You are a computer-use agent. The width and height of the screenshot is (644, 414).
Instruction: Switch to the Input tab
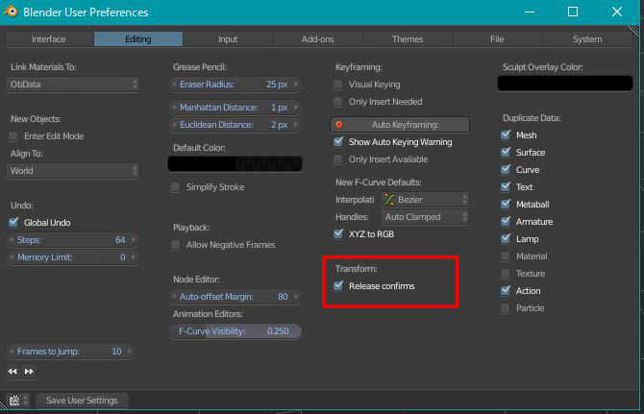click(x=228, y=39)
